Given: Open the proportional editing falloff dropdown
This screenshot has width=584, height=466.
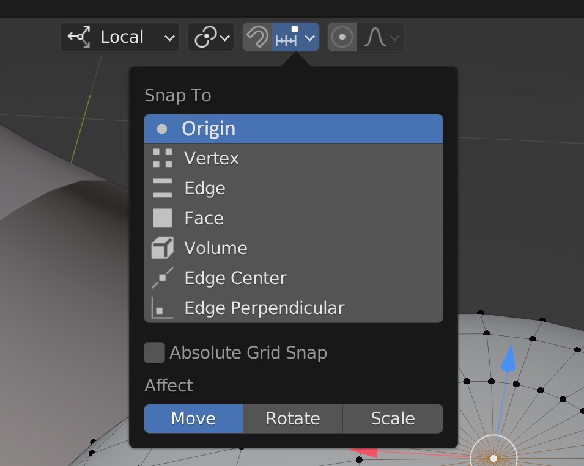Looking at the screenshot, I should coord(380,37).
